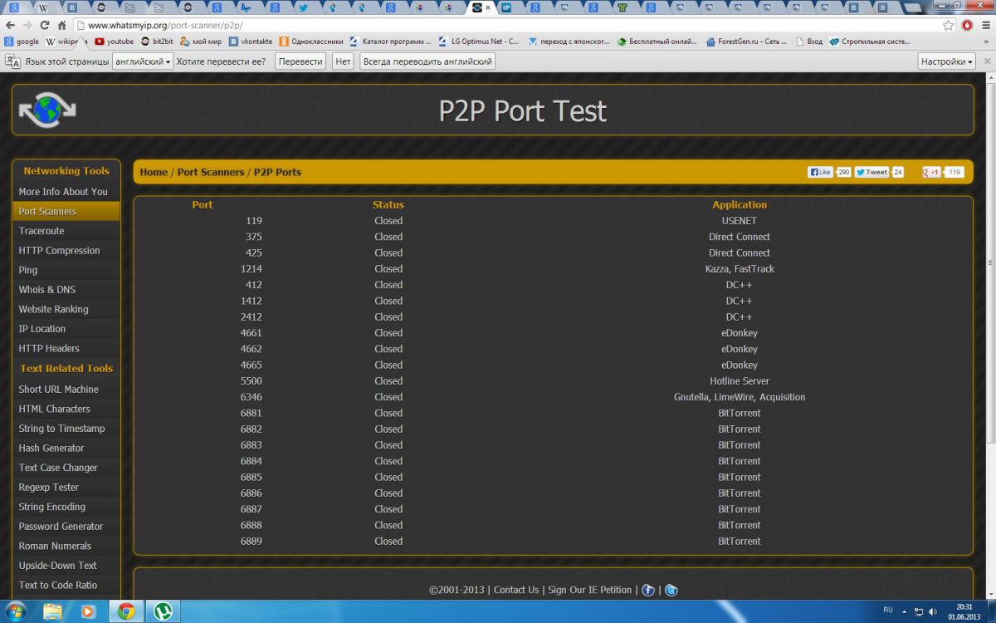Click the Google +1 button

pos(931,172)
